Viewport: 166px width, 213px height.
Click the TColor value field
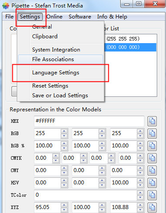(x=85, y=195)
